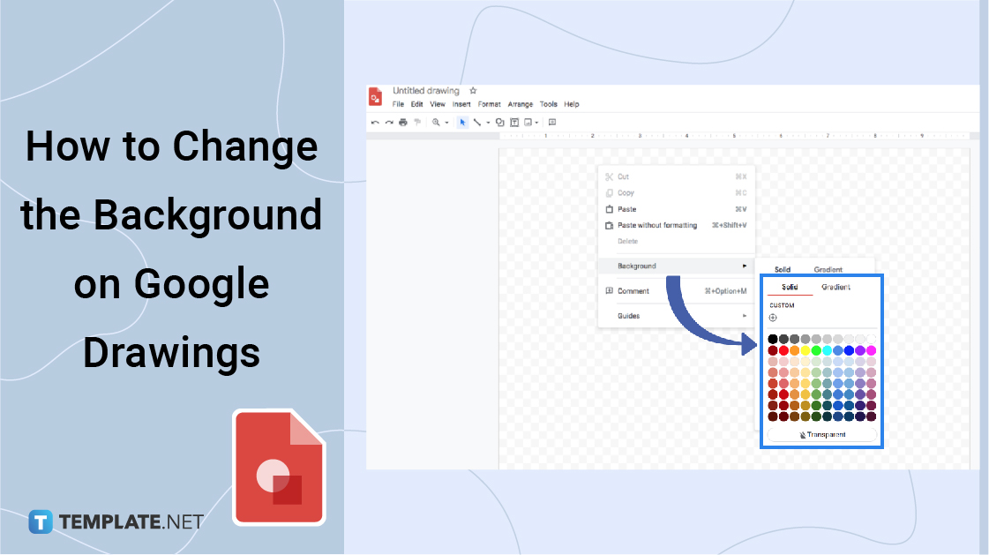Click the Redo arrow in the toolbar
This screenshot has width=989, height=555.
coord(389,123)
